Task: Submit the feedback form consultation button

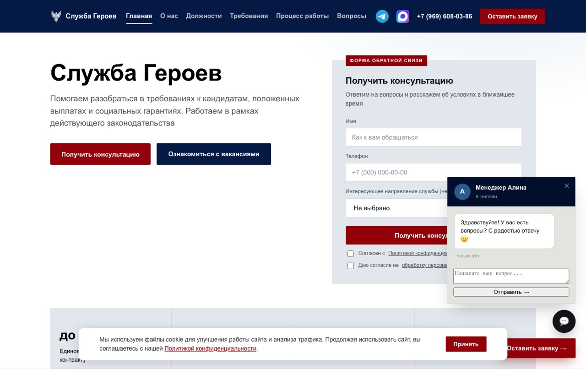Action: click(396, 235)
